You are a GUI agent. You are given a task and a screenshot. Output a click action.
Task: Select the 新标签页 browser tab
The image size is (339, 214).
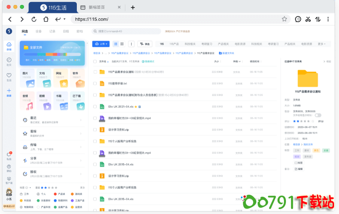pyautogui.click(x=100, y=7)
